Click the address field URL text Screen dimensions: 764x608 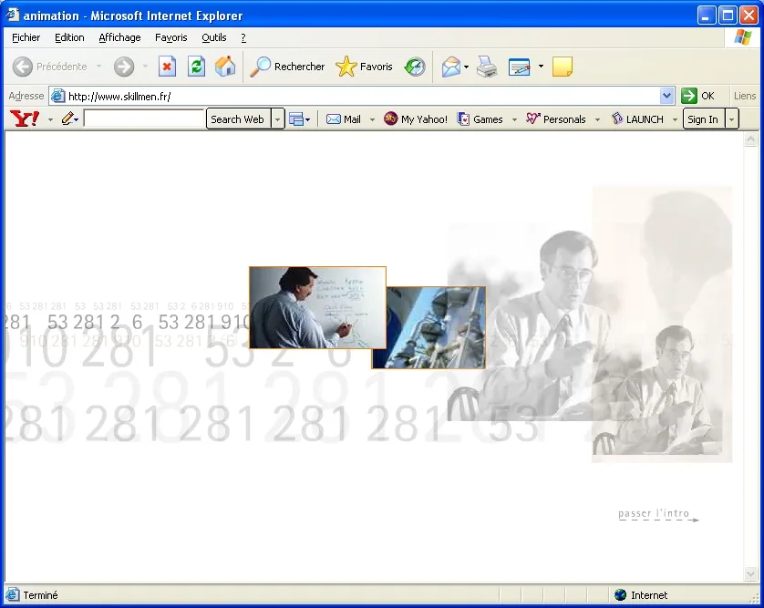119,96
